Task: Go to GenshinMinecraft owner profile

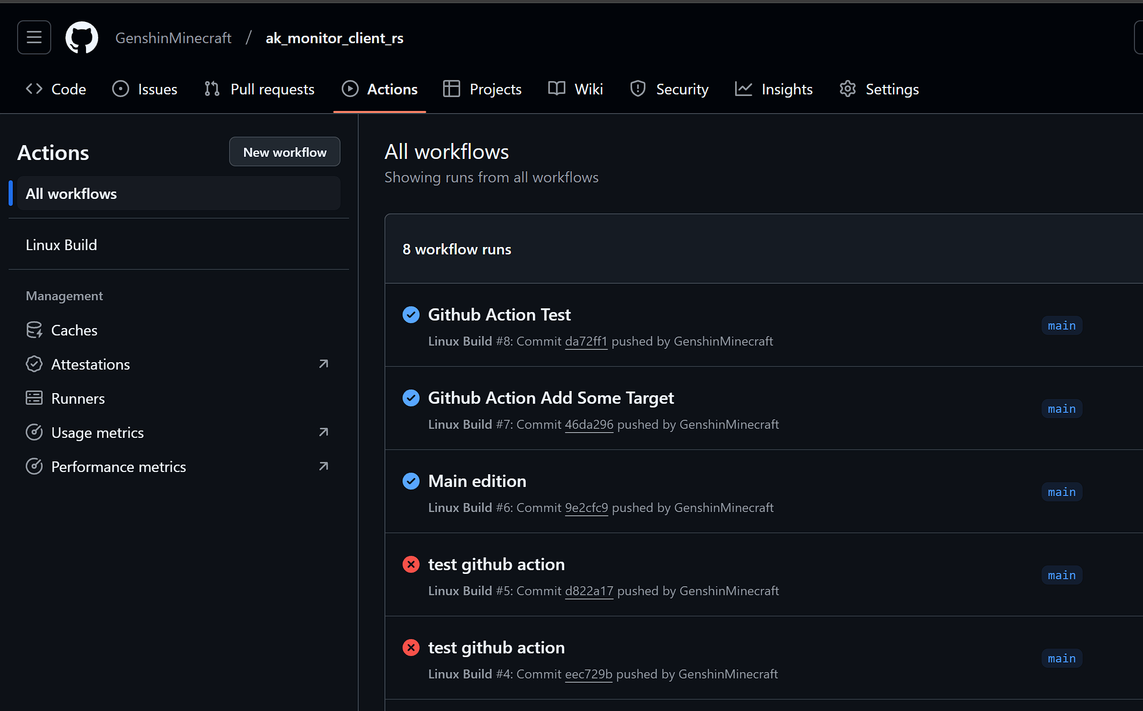Action: click(x=173, y=38)
